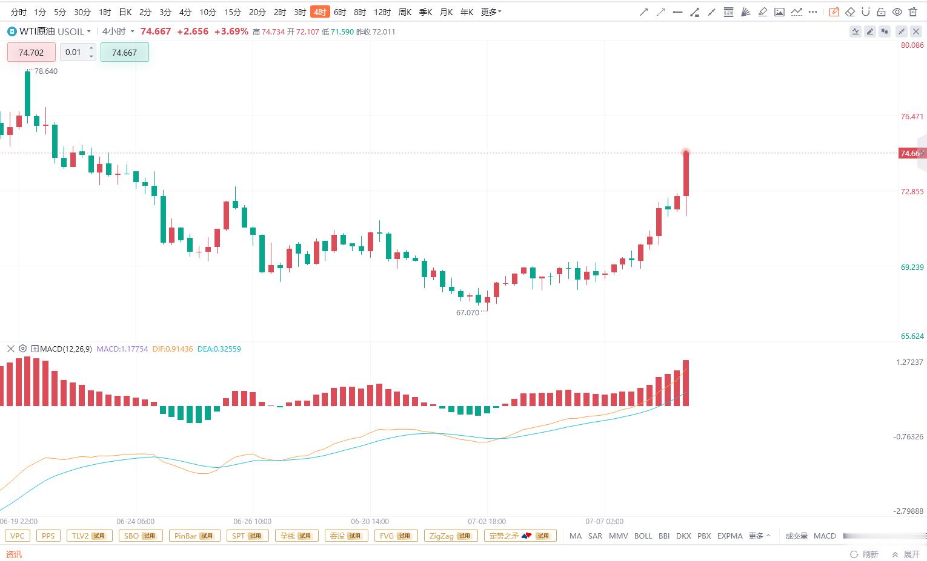The width and height of the screenshot is (927, 561).
Task: Enable the 吞没 trial indicator
Action: point(346,536)
